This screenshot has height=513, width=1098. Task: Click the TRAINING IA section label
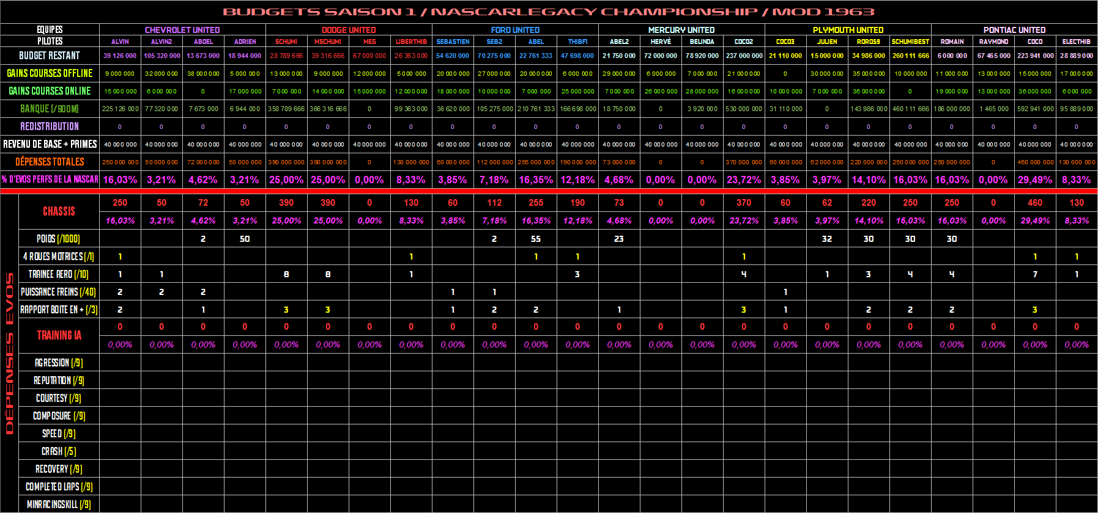(x=59, y=335)
